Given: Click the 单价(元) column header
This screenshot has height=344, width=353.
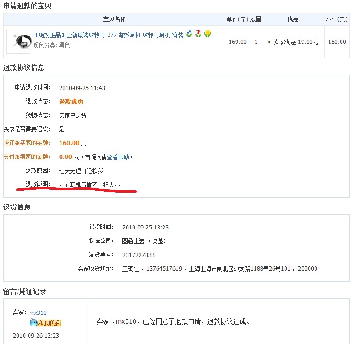Looking at the screenshot, I should 237,19.
